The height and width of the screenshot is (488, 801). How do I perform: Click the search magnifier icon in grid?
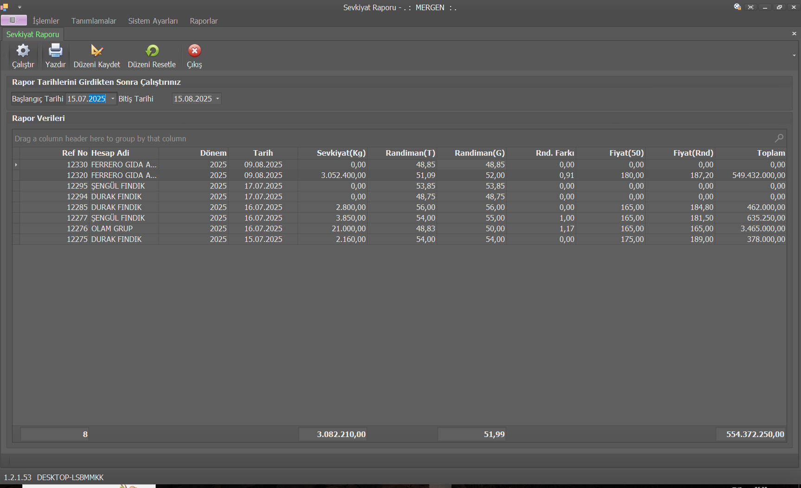coord(779,138)
